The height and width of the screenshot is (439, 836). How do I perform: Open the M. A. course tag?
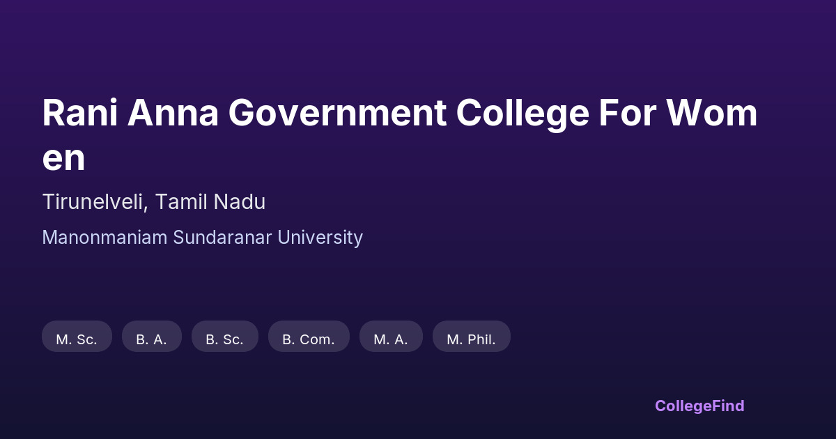[x=391, y=339]
